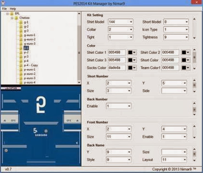Click the 'p-4 - Copy' folder icon

[x=21, y=65]
